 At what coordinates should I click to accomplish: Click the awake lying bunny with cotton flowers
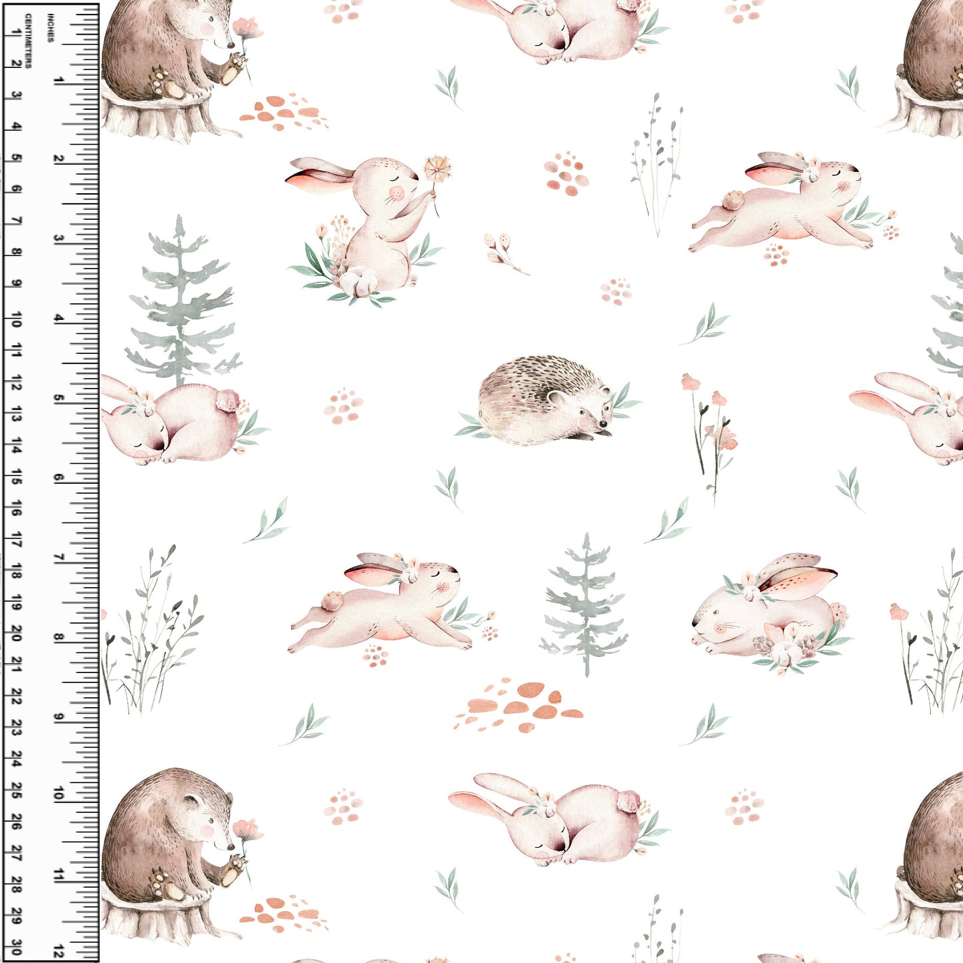pyautogui.click(x=771, y=613)
